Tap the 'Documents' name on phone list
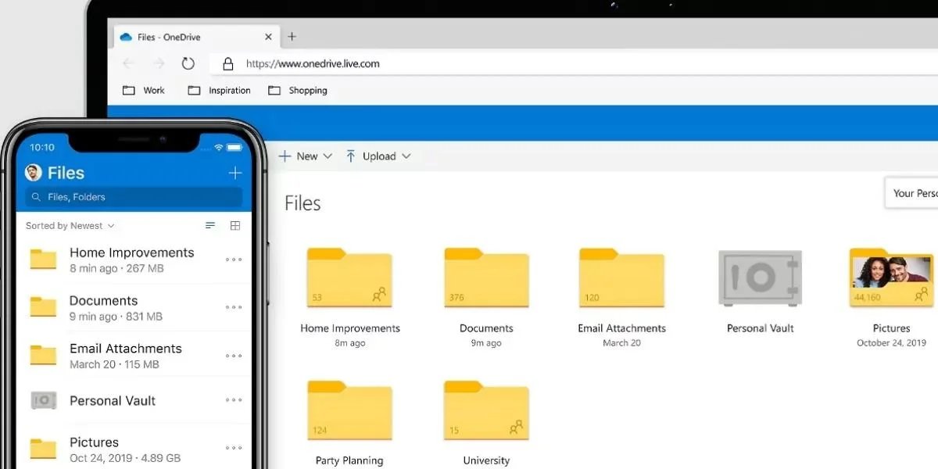Screen dimensions: 938x469 tap(103, 301)
